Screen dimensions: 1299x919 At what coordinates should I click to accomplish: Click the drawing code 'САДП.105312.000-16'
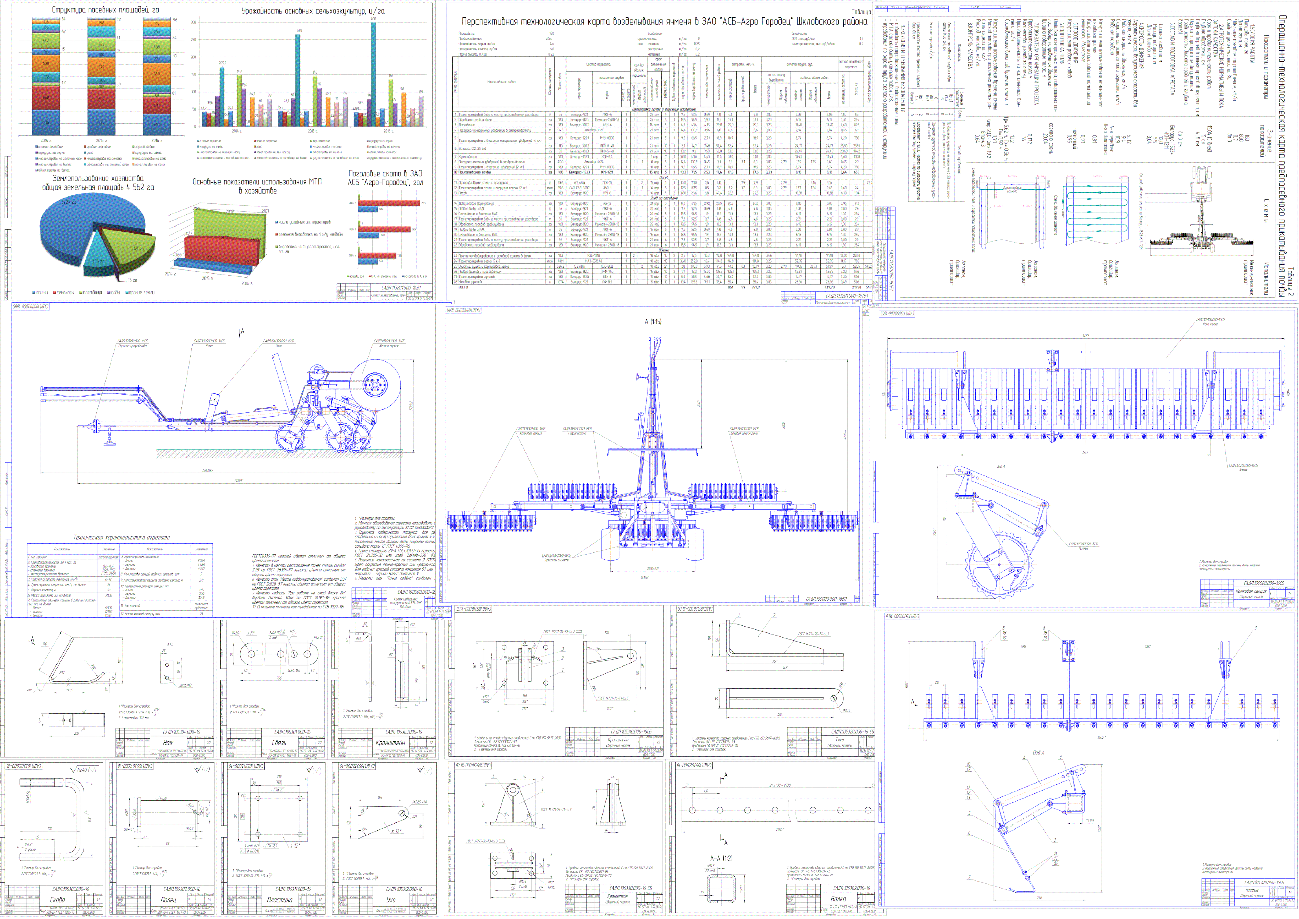coord(404,889)
